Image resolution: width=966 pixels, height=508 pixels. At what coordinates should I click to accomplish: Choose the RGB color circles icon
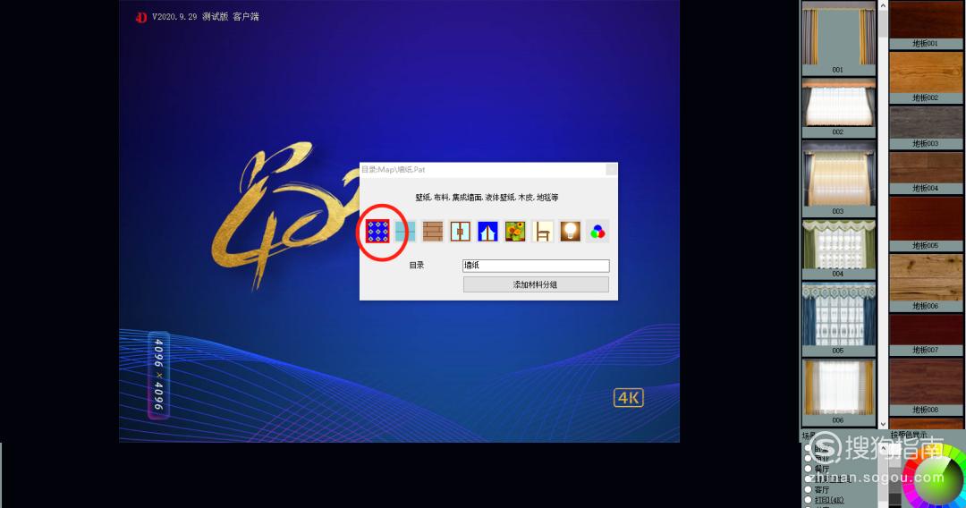tap(597, 232)
